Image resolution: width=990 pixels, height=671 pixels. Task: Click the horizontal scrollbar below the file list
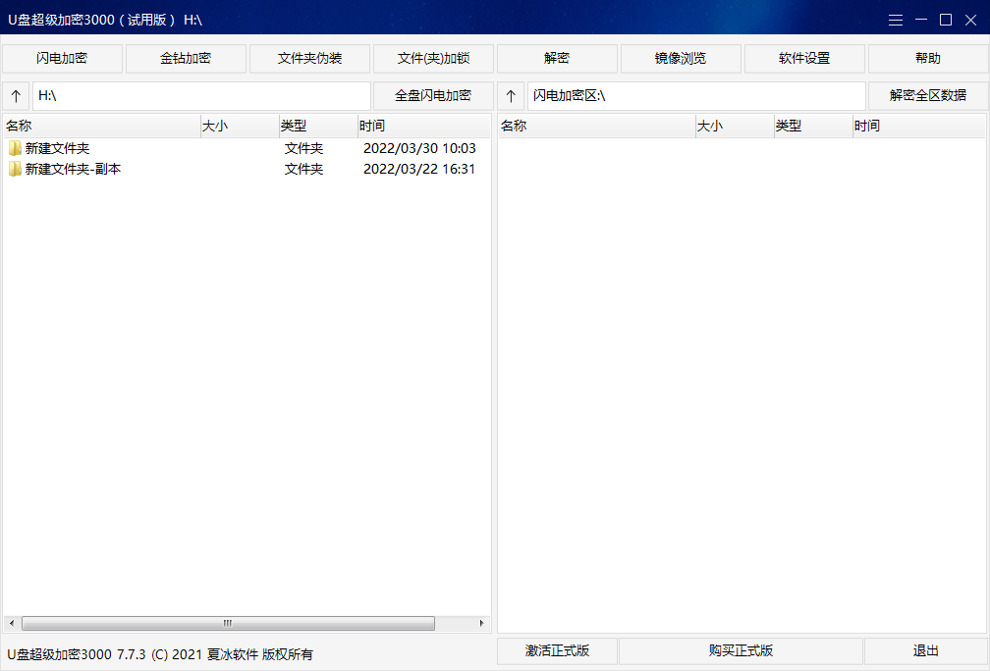226,623
